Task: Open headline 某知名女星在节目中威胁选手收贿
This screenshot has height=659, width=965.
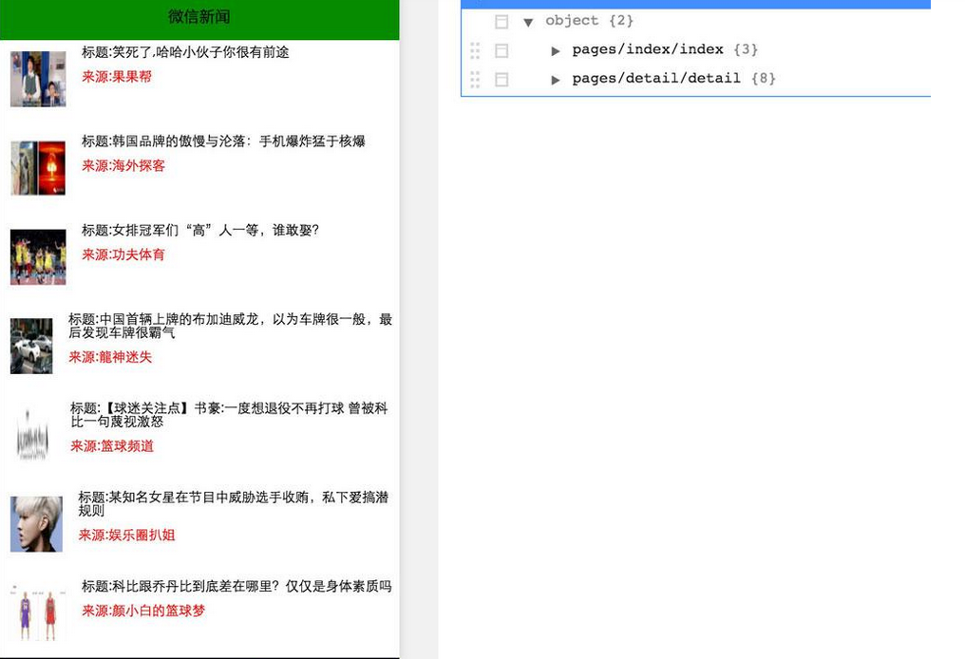Action: tap(234, 503)
